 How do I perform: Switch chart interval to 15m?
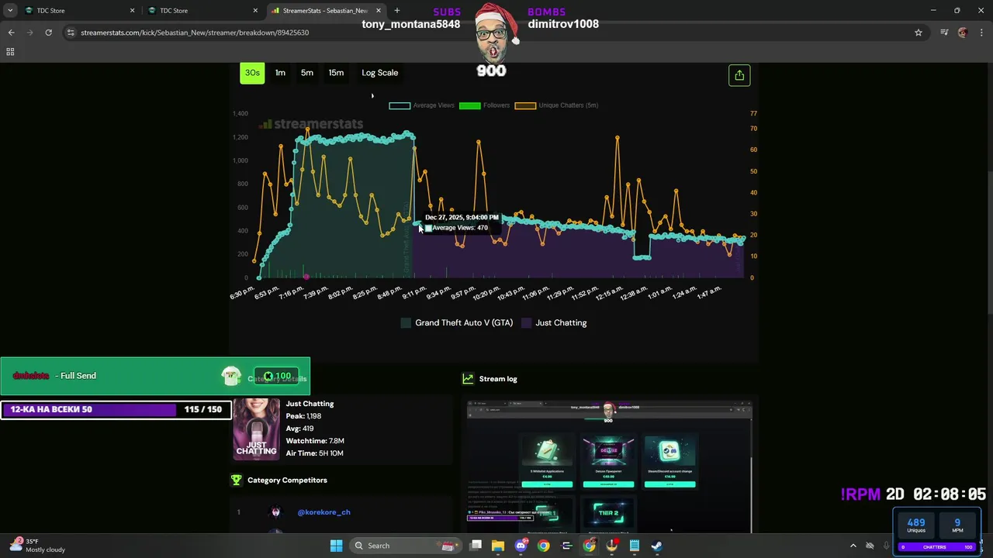336,73
